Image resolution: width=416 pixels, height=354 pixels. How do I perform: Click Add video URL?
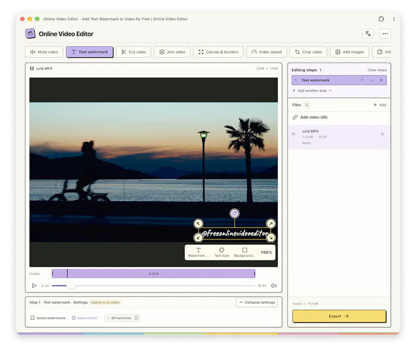coord(310,117)
